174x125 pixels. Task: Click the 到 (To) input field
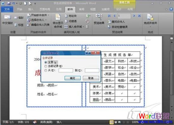pyautogui.click(x=92, y=70)
